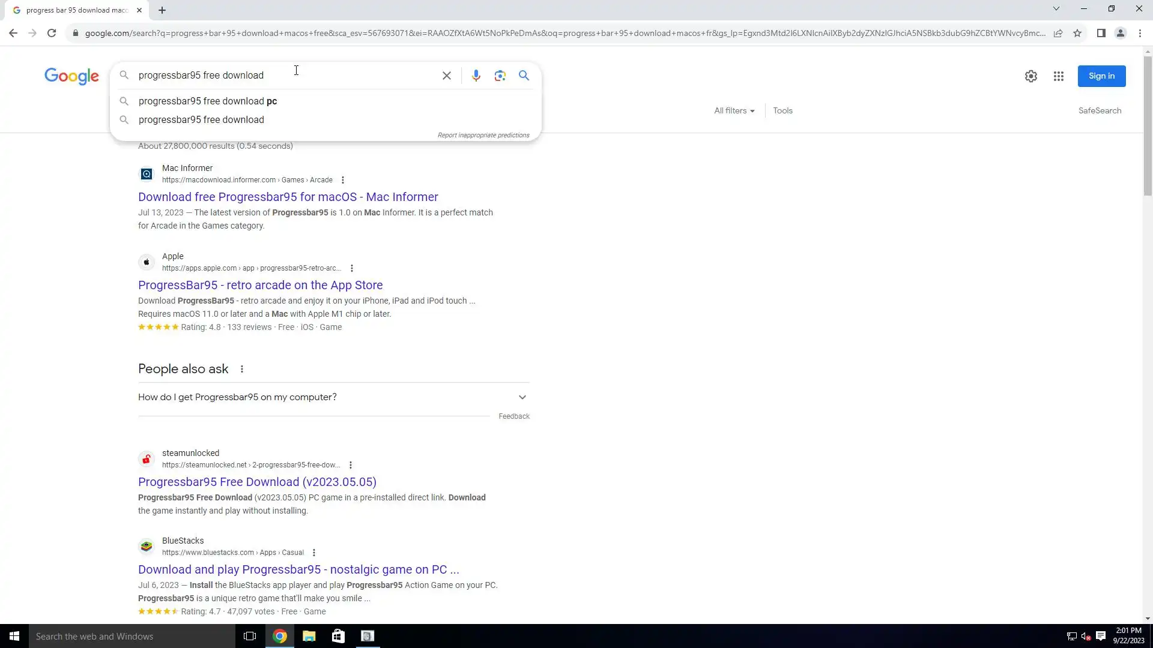1153x648 pixels.
Task: Open ProgressBar95 App Store result link
Action: (x=260, y=285)
